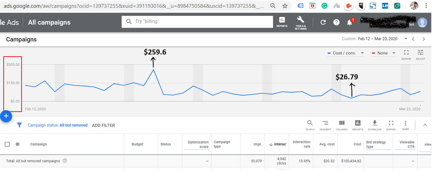Click the Download icon in table toolbar
Image resolution: width=432 pixels, height=170 pixels.
[374, 125]
